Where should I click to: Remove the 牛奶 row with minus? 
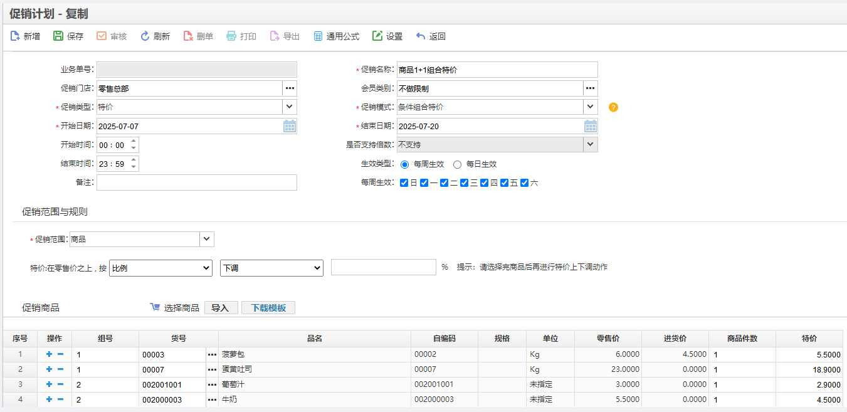coord(61,399)
